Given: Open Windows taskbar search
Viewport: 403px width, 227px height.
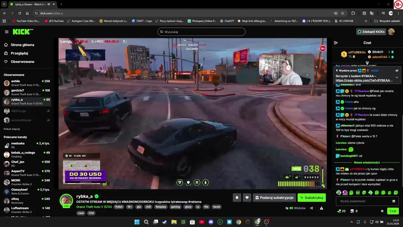Looking at the screenshot, I should click(146, 222).
